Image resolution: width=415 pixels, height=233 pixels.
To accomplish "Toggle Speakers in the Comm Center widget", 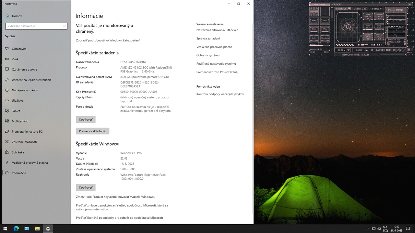I will click(x=325, y=38).
